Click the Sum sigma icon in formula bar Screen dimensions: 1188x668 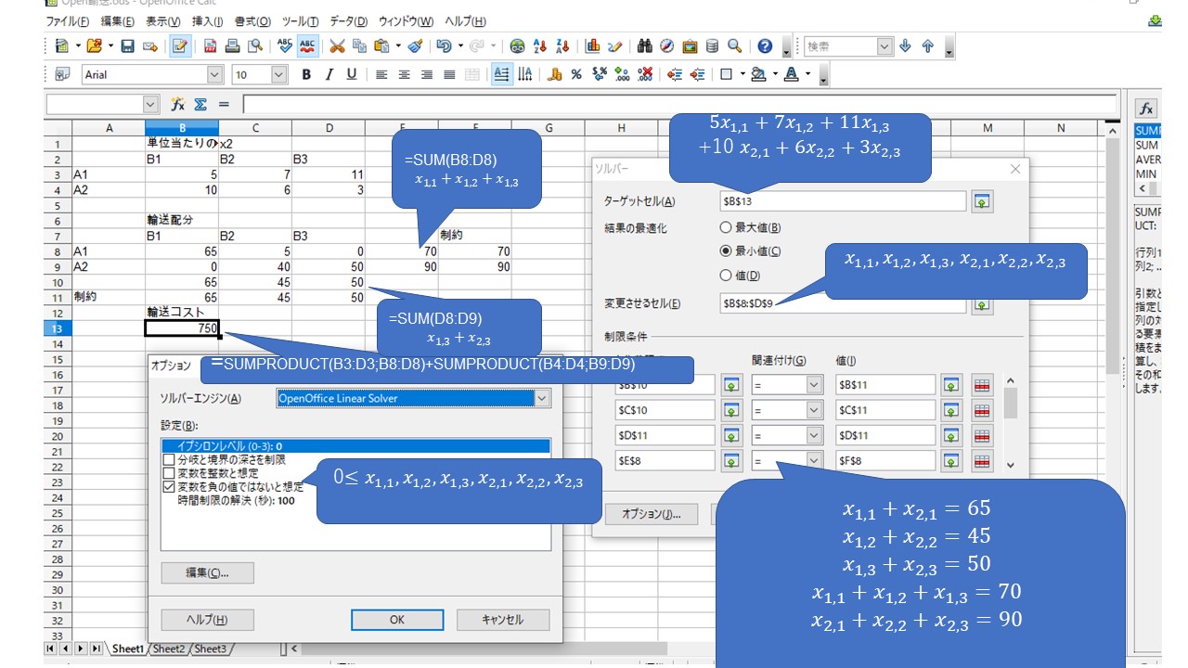click(x=200, y=105)
